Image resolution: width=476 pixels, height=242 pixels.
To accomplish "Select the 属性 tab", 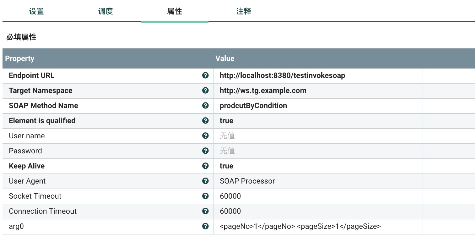I will (175, 12).
